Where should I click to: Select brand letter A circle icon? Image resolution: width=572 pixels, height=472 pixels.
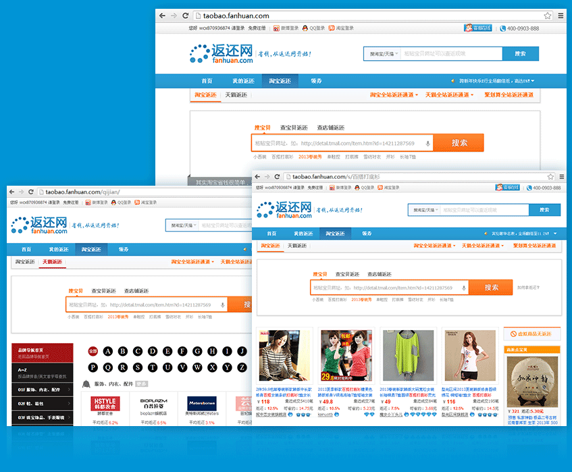coord(108,351)
